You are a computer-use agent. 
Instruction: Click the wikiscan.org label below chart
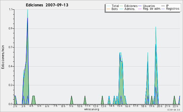click(x=91, y=109)
